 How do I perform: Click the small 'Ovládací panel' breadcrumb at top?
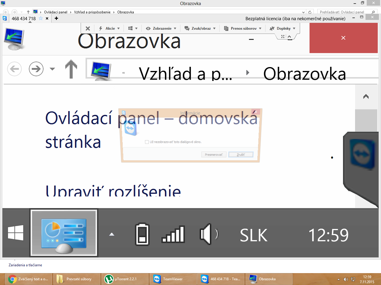(56, 12)
